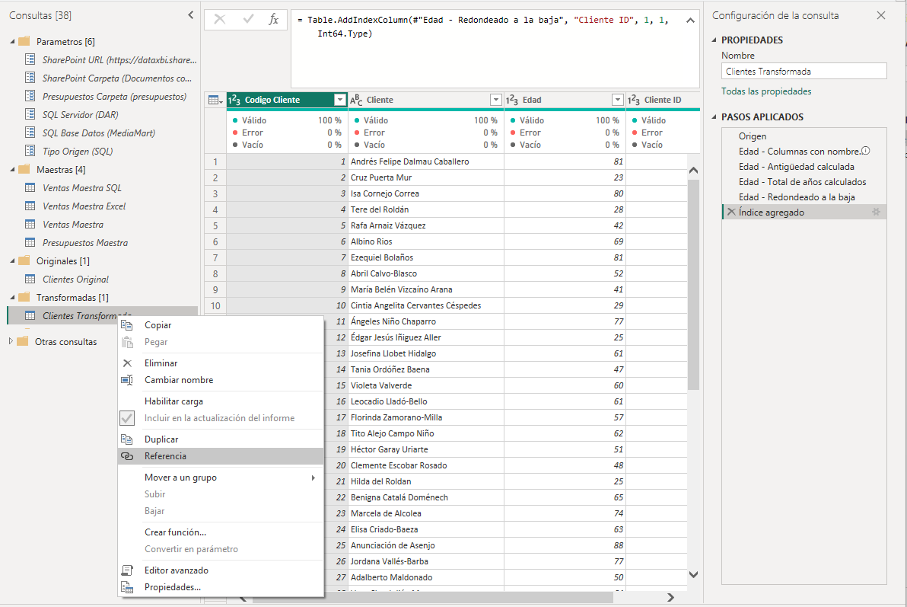Click the Propiedades icon in the context menu
Image resolution: width=907 pixels, height=607 pixels.
[127, 586]
